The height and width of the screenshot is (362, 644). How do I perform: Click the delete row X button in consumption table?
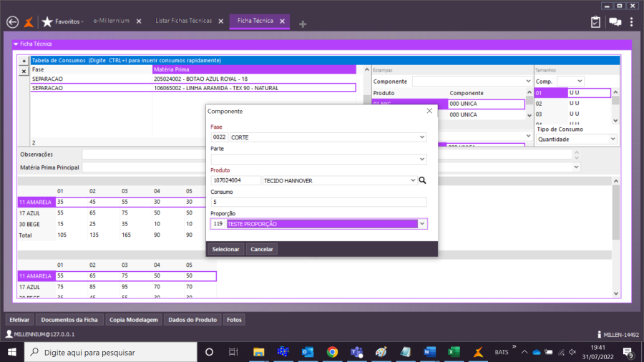click(x=23, y=72)
